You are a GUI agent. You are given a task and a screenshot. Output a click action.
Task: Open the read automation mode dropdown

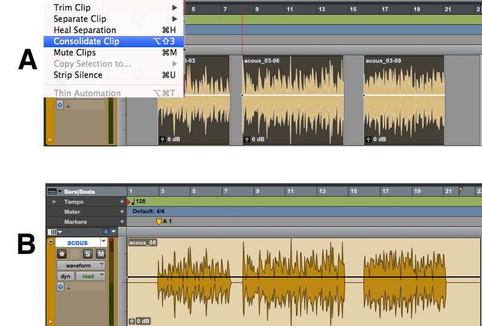(90, 276)
